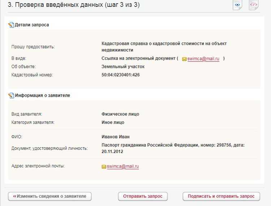Select the Информация о заявителе section title

43,96
